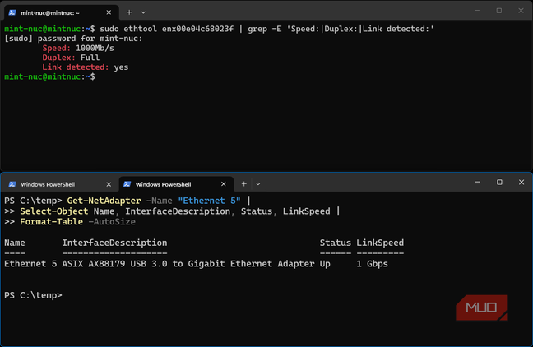Click the PowerShell icon on the active PowerShell tab
533x347 pixels.
click(x=127, y=184)
